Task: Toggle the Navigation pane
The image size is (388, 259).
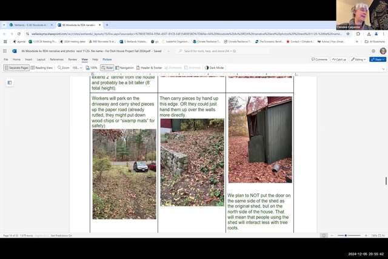Action: 125,68
